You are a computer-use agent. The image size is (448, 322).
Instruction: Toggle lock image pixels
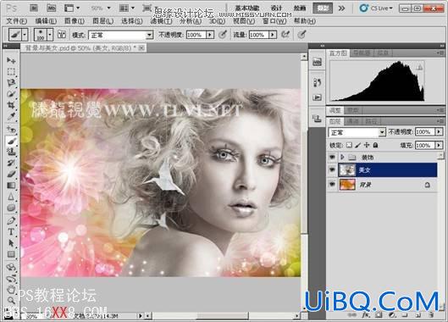point(357,145)
